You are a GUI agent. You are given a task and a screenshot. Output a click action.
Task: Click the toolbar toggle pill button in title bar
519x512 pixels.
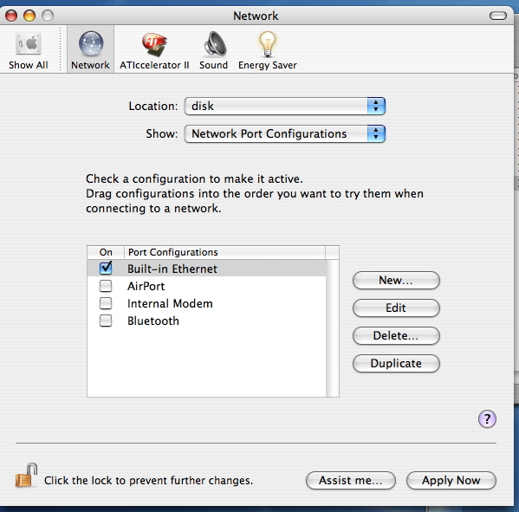[x=498, y=16]
